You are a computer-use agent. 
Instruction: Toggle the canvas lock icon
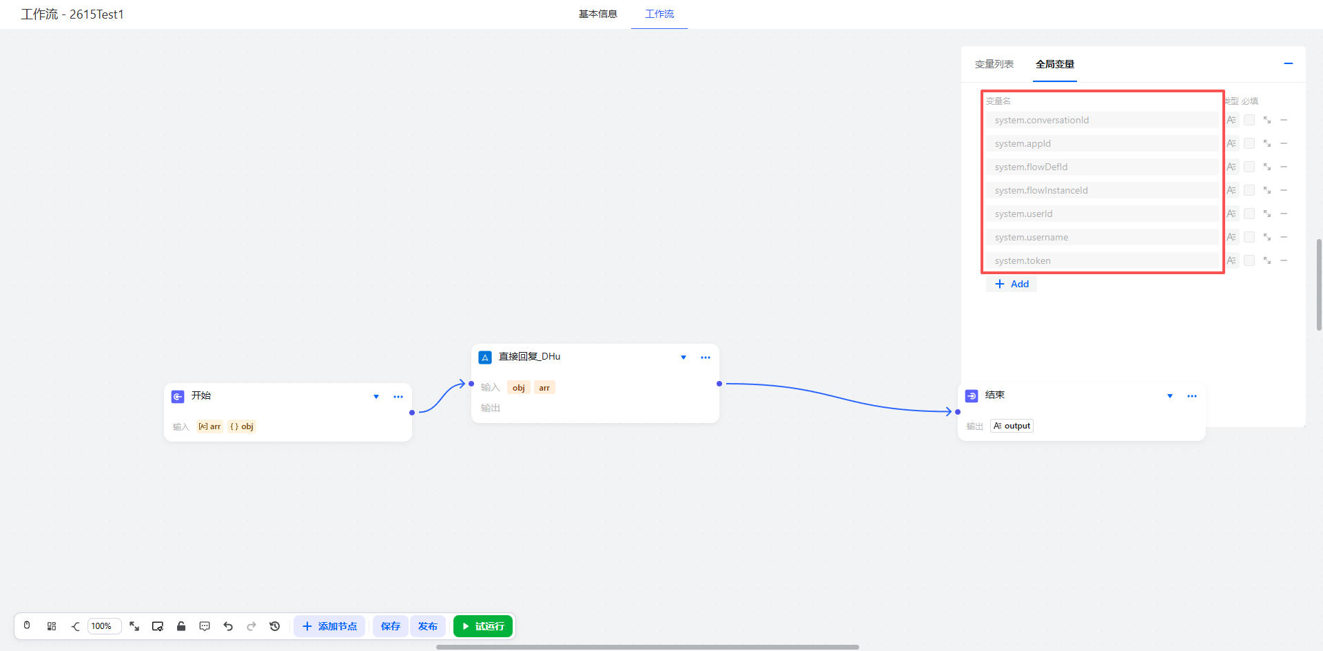pyautogui.click(x=181, y=626)
